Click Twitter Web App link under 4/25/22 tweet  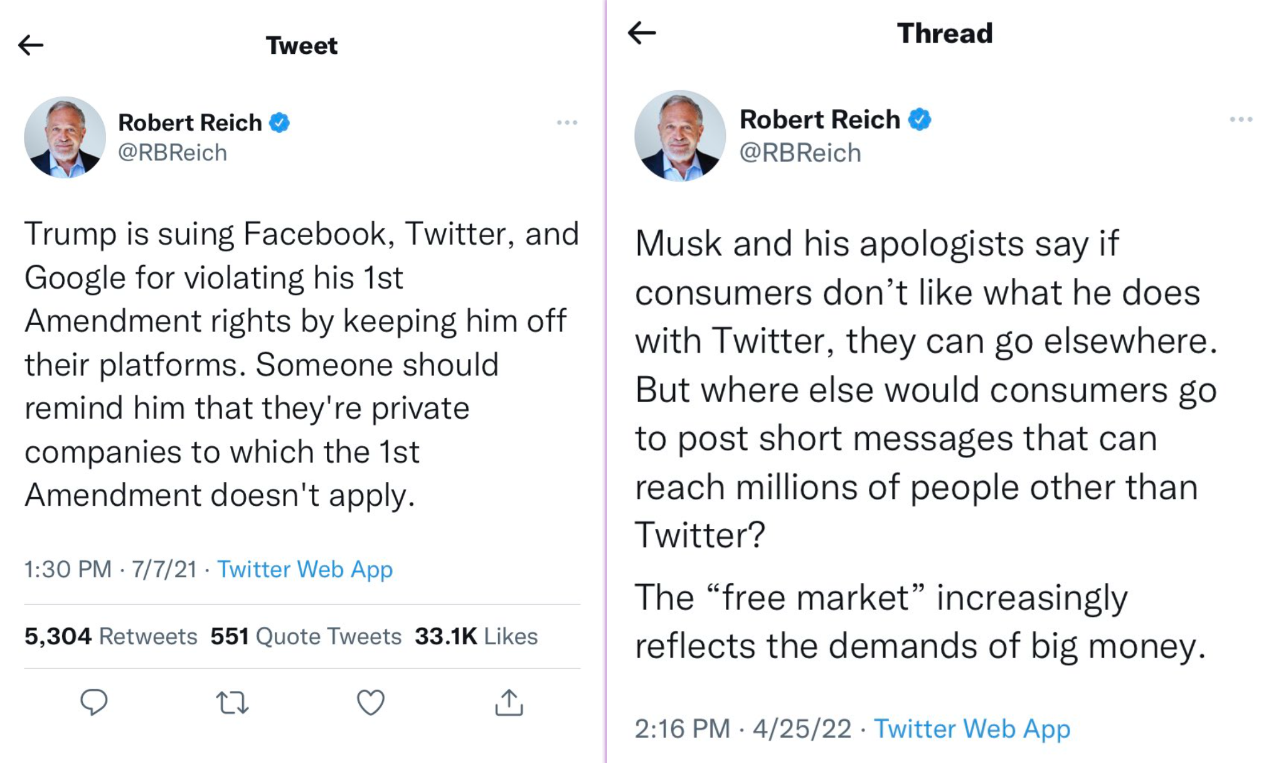972,728
